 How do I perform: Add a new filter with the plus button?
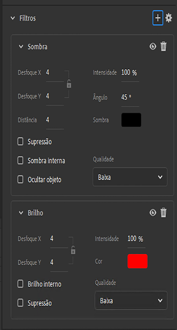point(157,18)
